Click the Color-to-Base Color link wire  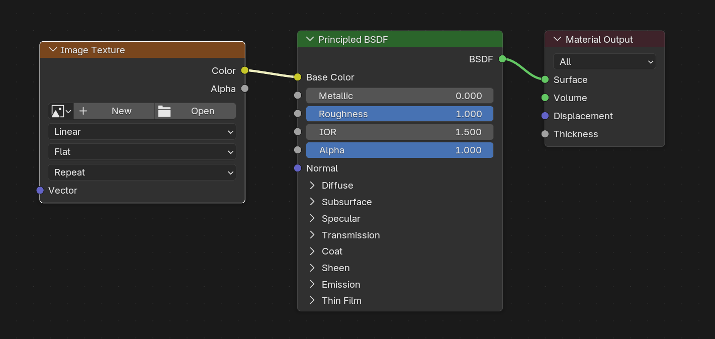click(x=272, y=74)
